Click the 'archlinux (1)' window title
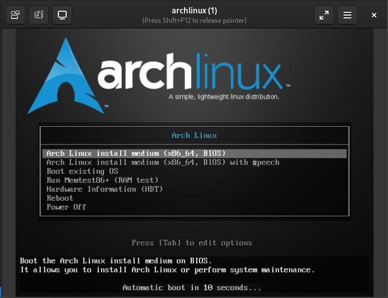The height and width of the screenshot is (298, 388). click(195, 11)
